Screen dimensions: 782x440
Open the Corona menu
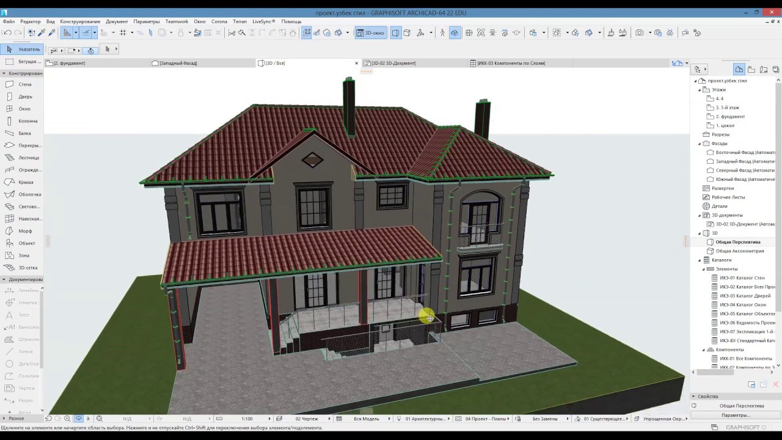pos(219,21)
